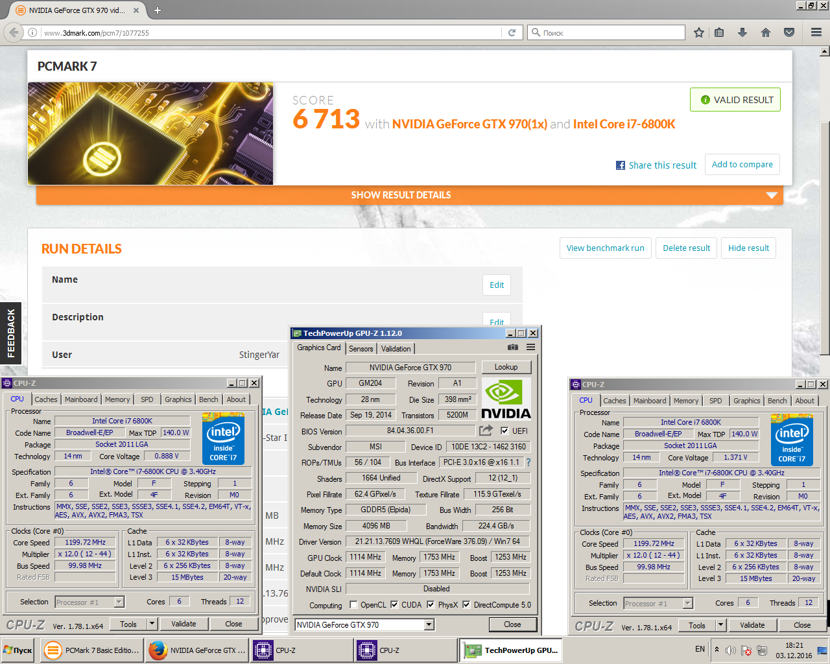The image size is (830, 664).
Task: Go to Firefox home page icon
Action: [766, 32]
